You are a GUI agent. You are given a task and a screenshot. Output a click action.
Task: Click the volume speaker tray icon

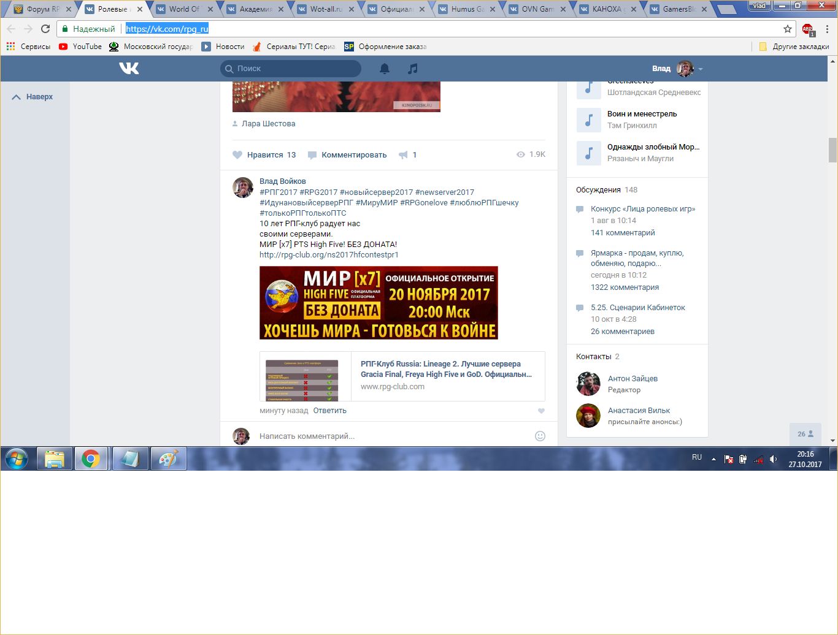coord(774,459)
